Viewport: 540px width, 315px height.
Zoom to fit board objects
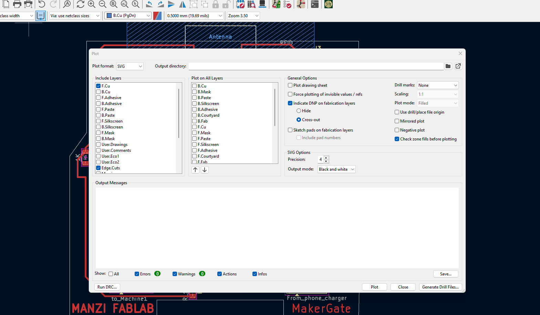coord(124,4)
